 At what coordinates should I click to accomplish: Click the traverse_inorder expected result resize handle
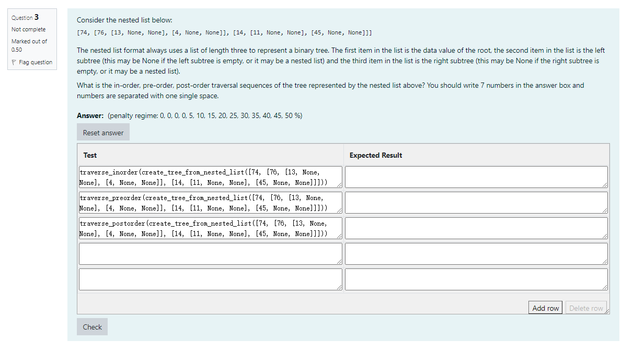click(x=605, y=185)
